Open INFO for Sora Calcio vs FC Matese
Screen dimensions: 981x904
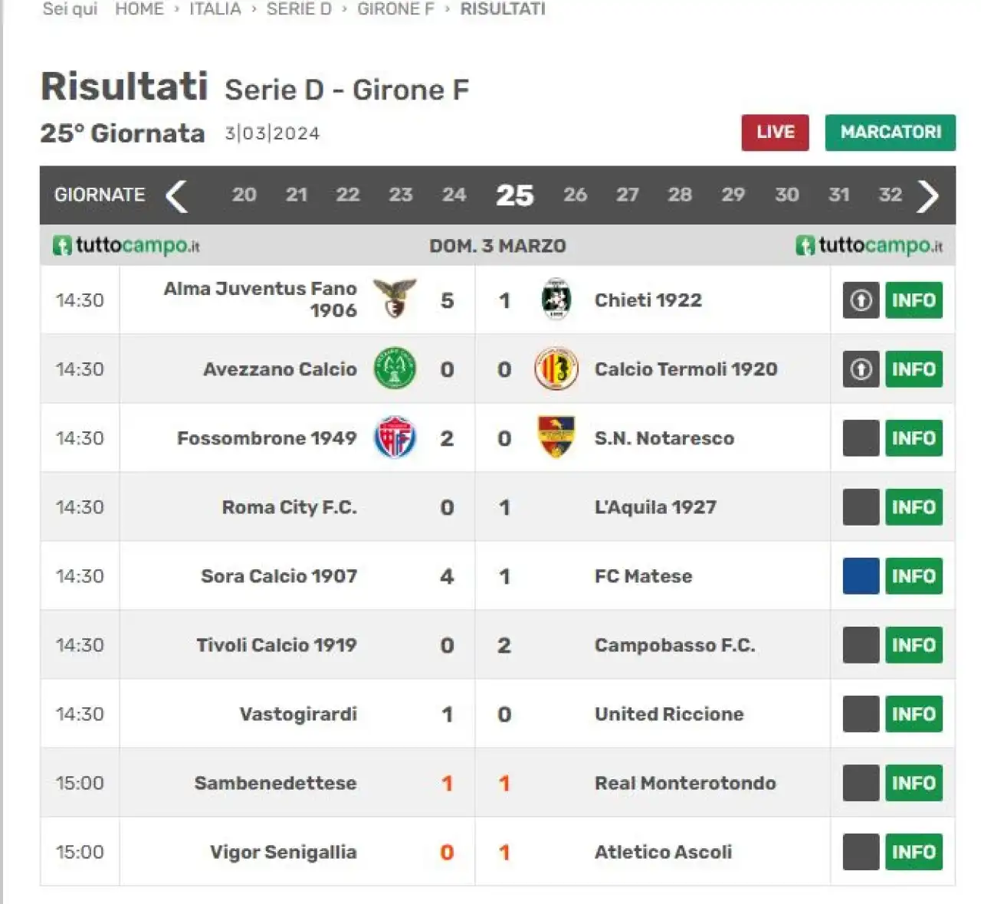(x=914, y=576)
